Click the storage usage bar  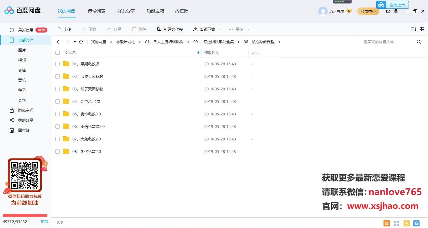tap(25, 215)
